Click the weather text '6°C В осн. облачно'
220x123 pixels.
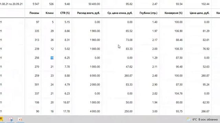(x=205, y=119)
